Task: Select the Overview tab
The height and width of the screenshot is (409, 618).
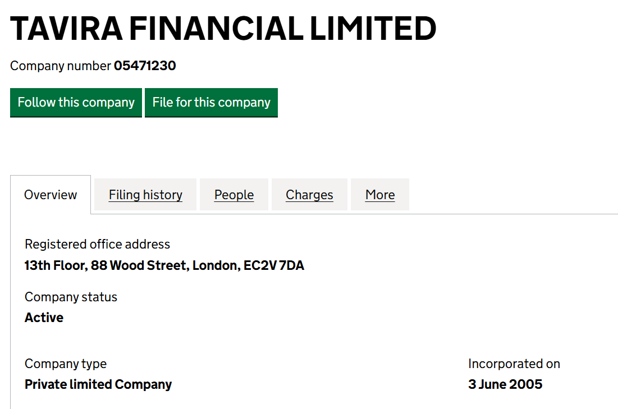Action: (x=51, y=195)
